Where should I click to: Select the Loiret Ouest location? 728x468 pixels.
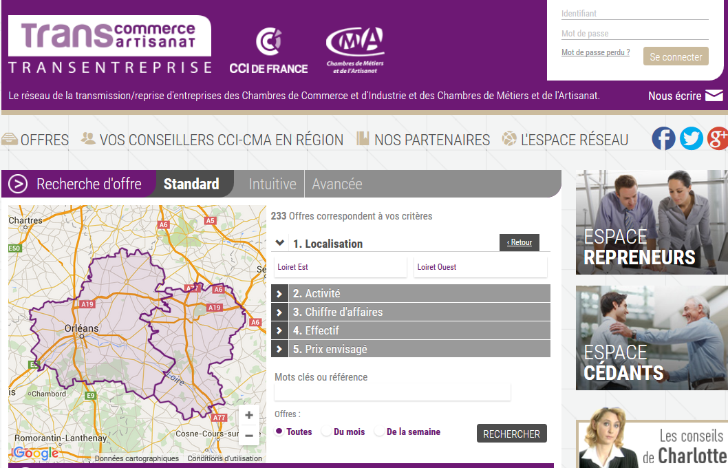pyautogui.click(x=480, y=267)
